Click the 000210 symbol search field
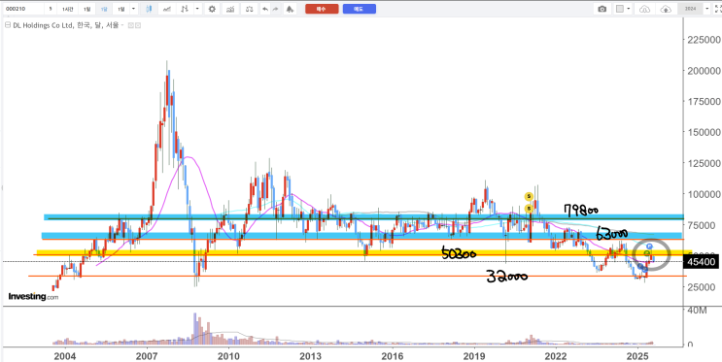The image size is (722, 362). (x=23, y=9)
